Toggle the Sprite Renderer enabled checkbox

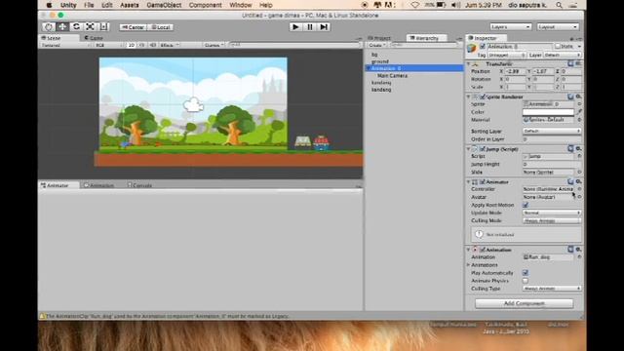click(x=483, y=97)
